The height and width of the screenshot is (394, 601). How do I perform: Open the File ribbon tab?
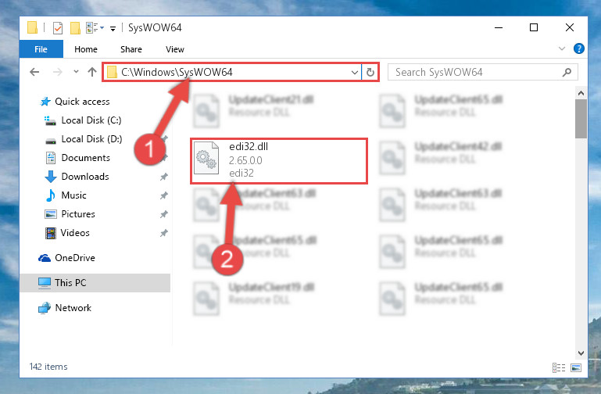(x=41, y=49)
